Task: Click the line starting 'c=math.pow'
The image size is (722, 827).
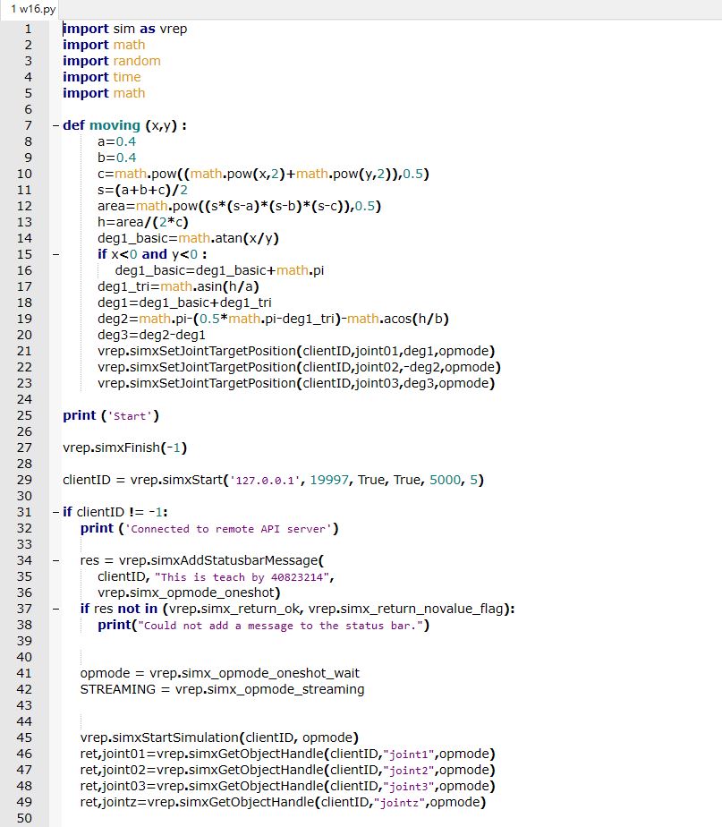Action: 263,174
